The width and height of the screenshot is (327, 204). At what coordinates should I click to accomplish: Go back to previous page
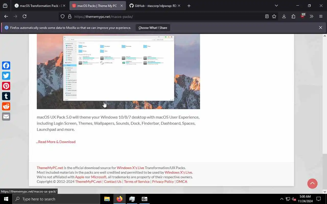6,16
